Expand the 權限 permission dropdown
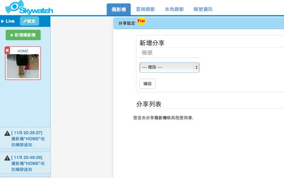 (x=169, y=67)
